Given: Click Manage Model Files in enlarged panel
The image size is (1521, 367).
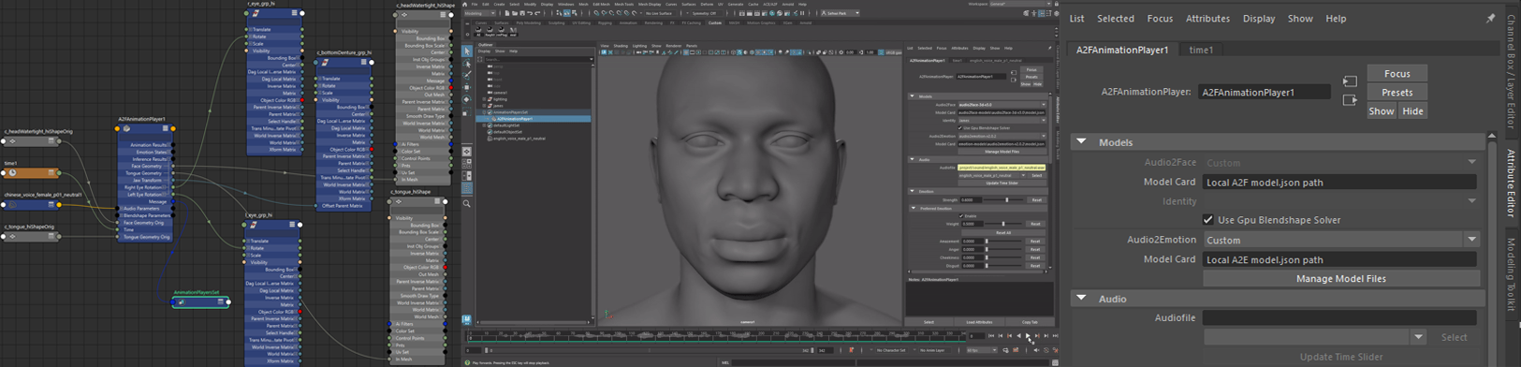Looking at the screenshot, I should coord(1340,279).
